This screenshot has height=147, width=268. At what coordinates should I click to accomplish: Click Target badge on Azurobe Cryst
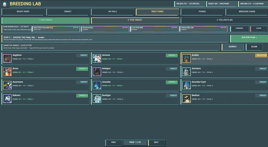[261, 82]
